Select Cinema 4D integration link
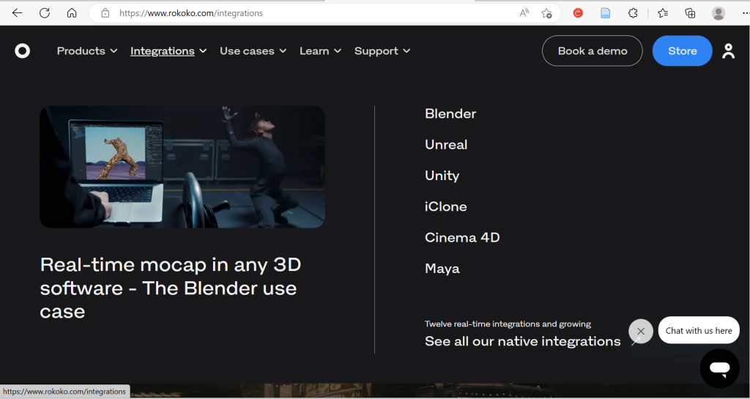This screenshot has width=750, height=399. (462, 237)
